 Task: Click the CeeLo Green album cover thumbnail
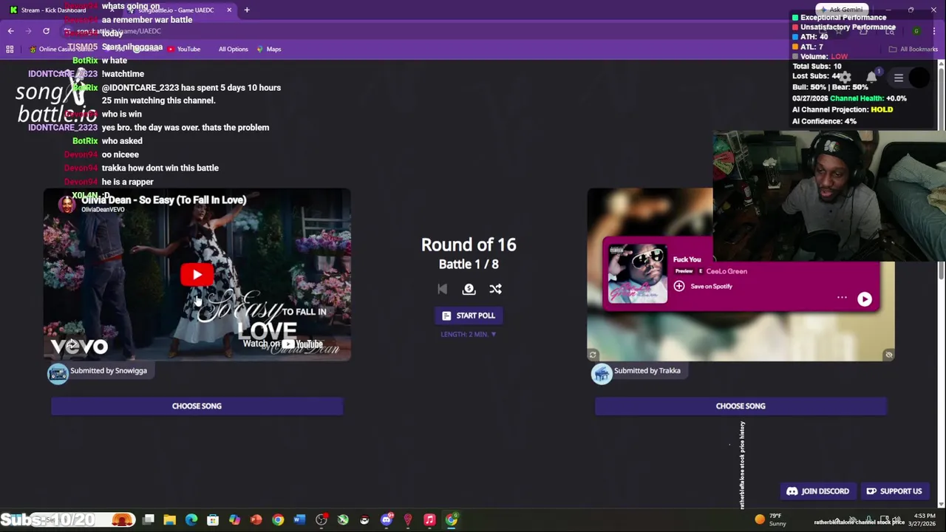(x=638, y=273)
